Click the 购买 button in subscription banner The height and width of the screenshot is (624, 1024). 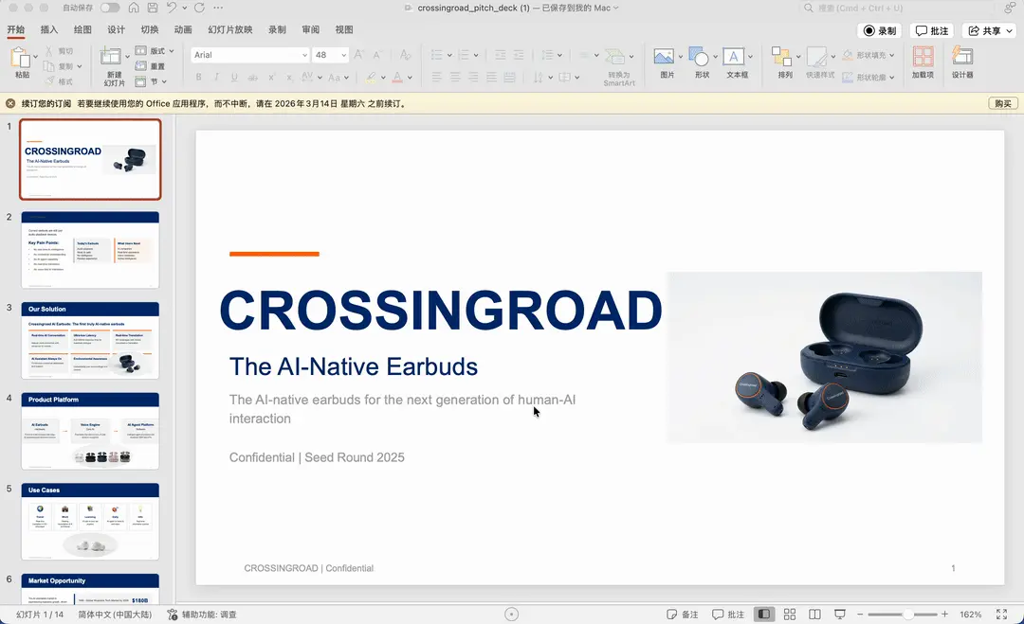pyautogui.click(x=1001, y=103)
